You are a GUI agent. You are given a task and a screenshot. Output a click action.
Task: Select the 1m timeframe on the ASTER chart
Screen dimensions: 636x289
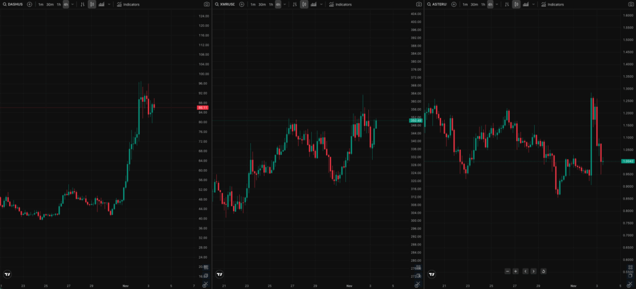[465, 4]
